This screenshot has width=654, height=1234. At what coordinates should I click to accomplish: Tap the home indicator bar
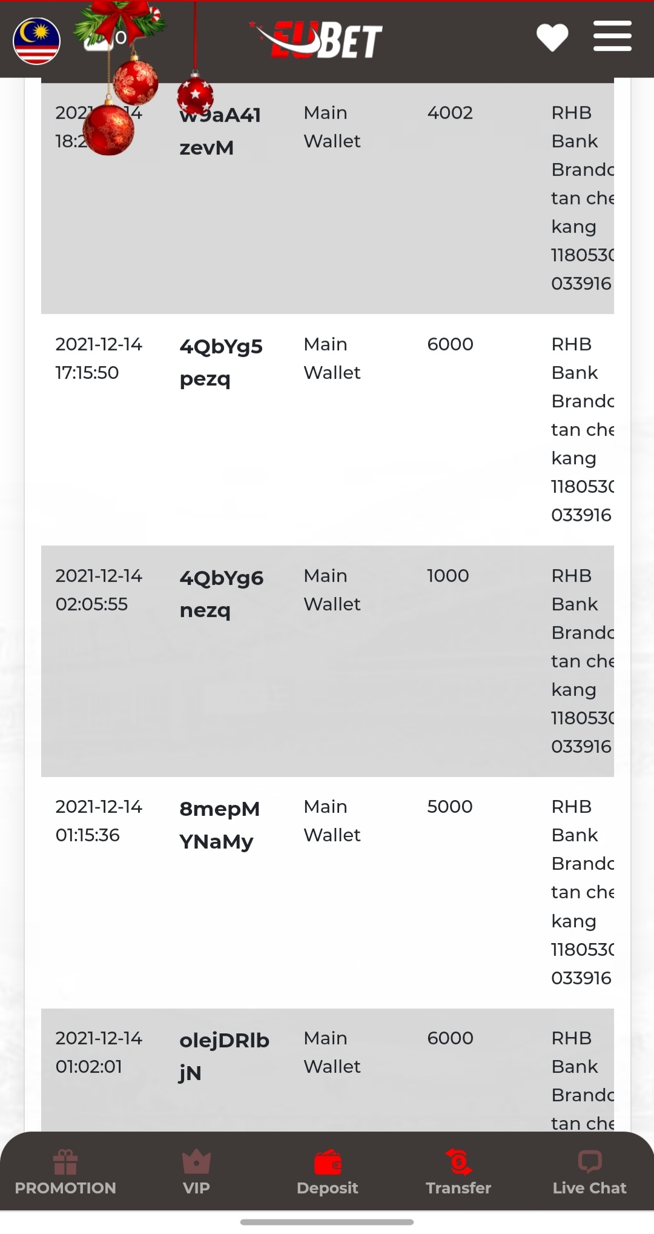[x=327, y=1222]
